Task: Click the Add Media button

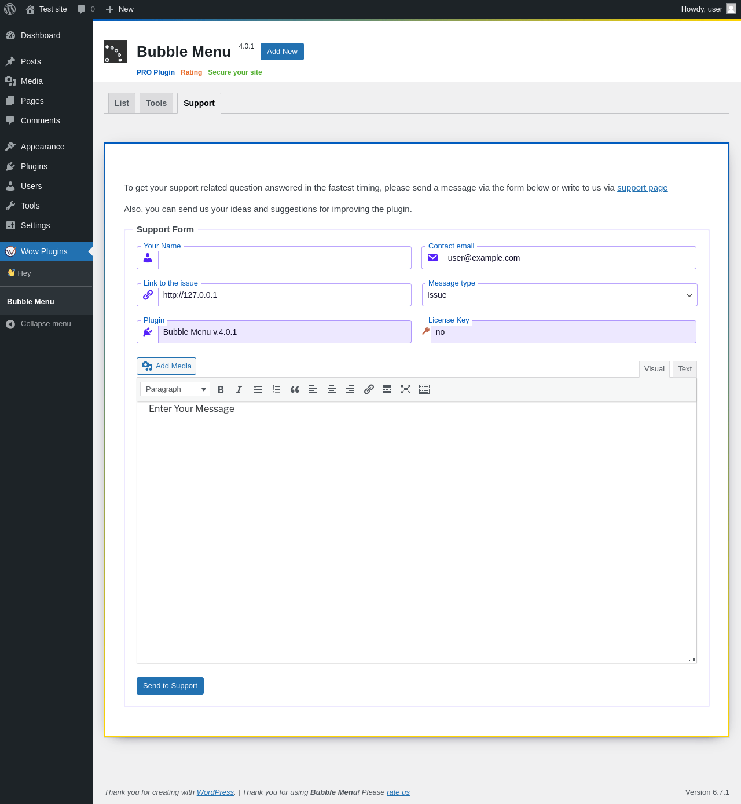Action: pos(166,366)
